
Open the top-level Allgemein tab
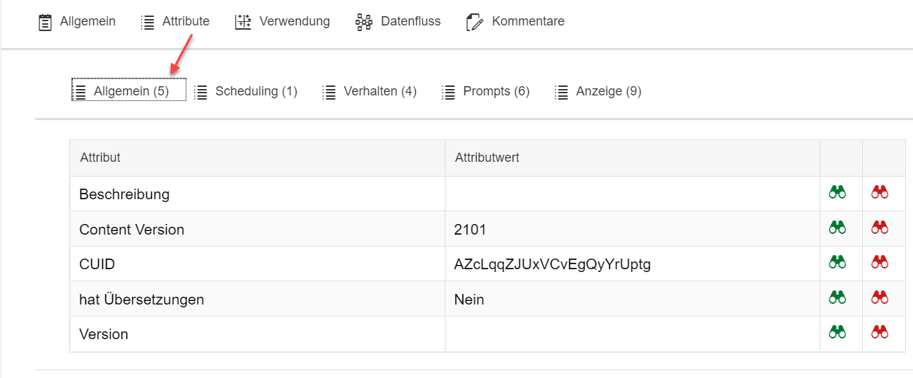pyautogui.click(x=77, y=22)
